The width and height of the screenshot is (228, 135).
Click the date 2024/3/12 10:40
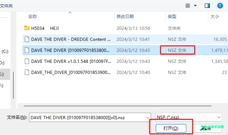coord(133,72)
